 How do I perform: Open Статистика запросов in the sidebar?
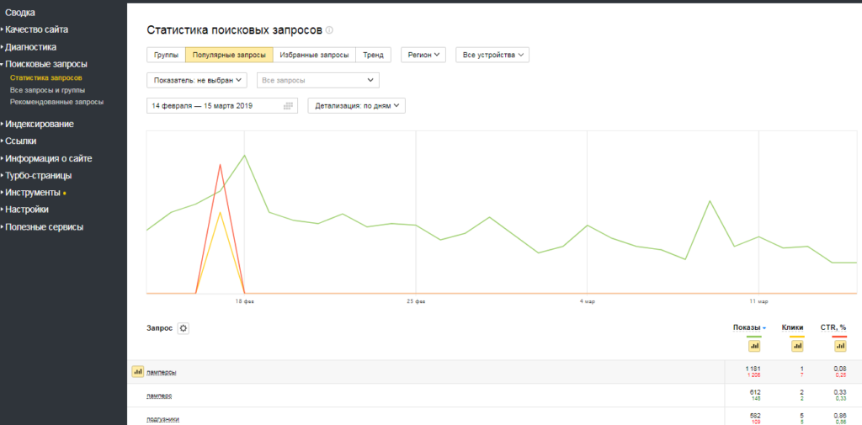coord(46,78)
